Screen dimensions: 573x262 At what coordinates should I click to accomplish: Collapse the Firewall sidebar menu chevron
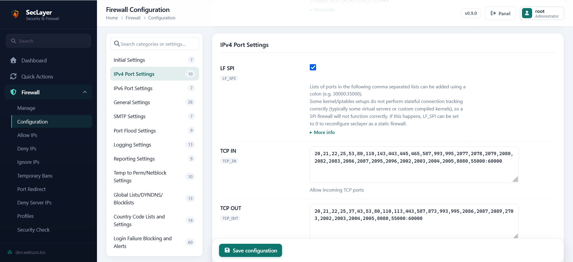click(x=85, y=92)
